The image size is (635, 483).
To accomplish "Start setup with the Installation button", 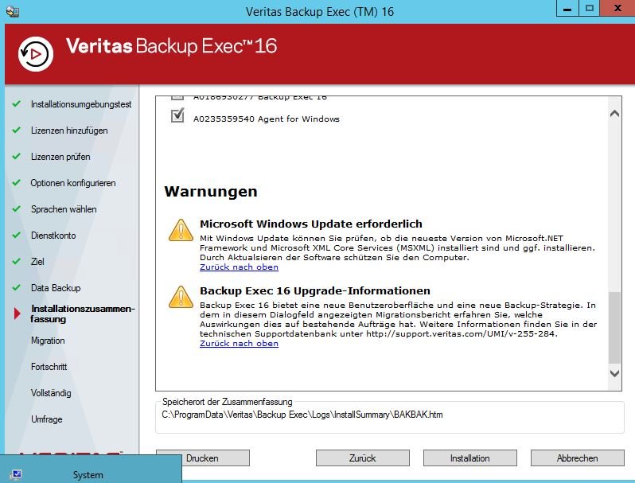I will click(469, 458).
